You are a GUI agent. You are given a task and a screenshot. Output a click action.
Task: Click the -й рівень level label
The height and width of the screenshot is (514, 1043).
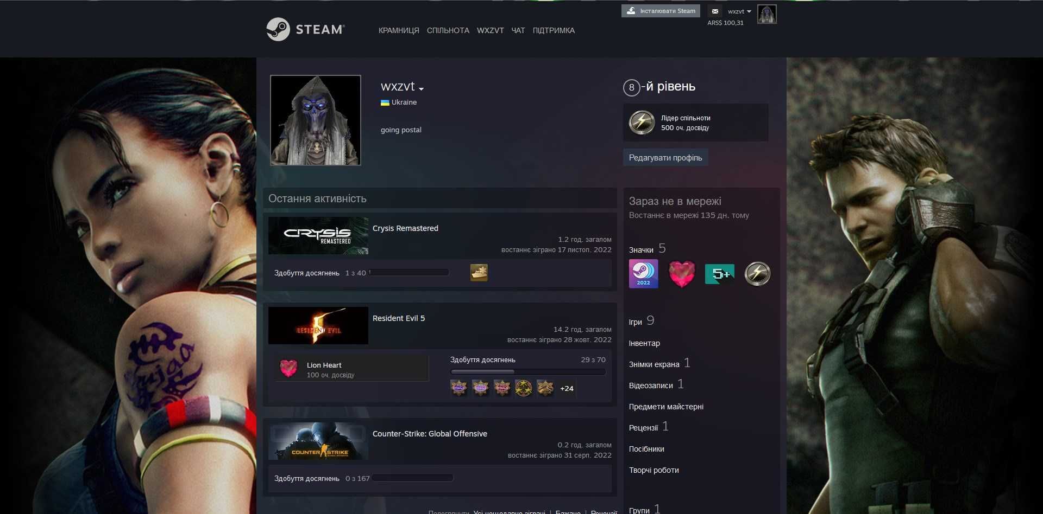(669, 87)
